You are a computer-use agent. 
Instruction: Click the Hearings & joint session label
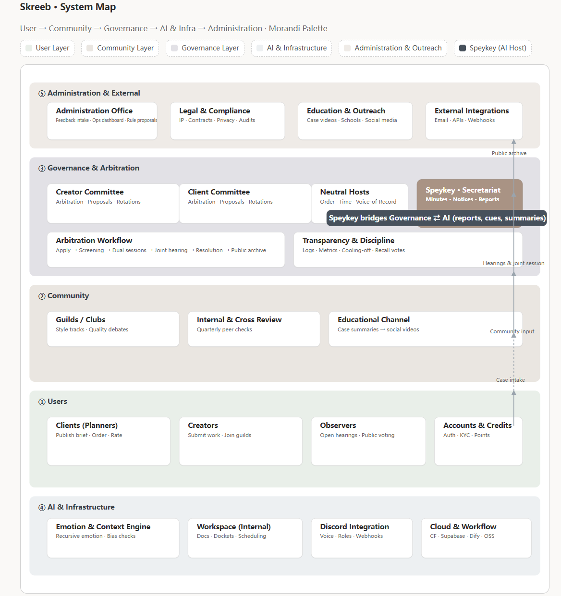[513, 263]
